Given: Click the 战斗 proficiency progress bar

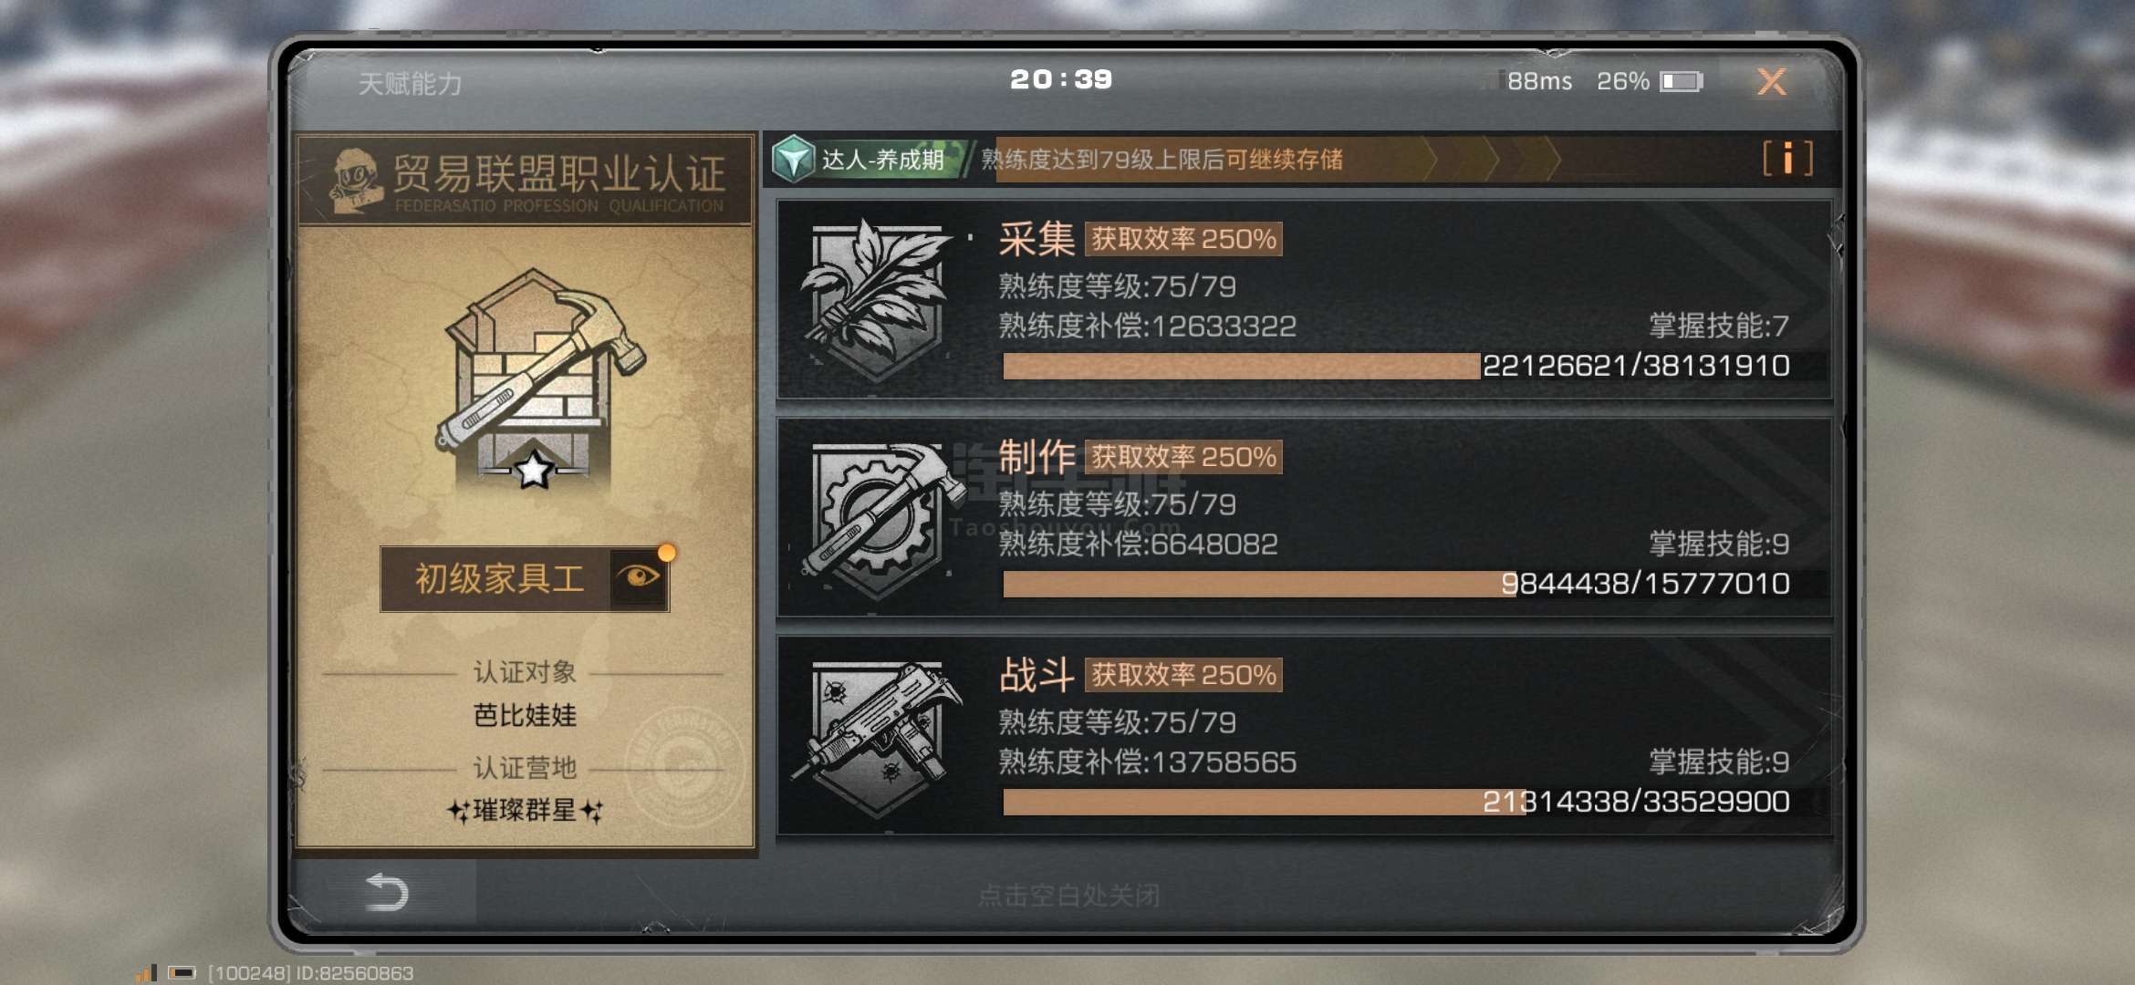Looking at the screenshot, I should (x=1396, y=802).
